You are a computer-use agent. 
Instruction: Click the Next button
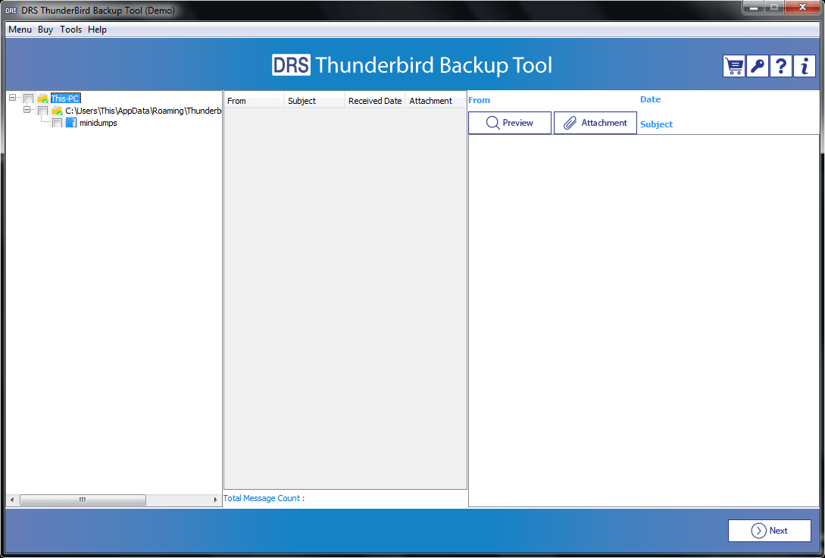(x=770, y=531)
